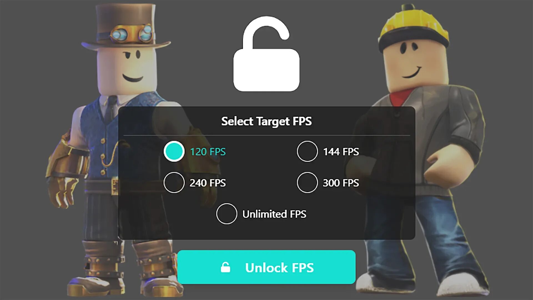533x300 pixels.
Task: Click the "Select Target FPS" heading
Action: click(266, 121)
